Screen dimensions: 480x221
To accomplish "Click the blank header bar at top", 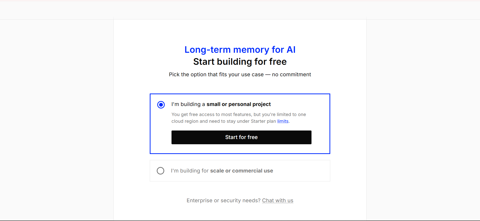I will (240, 10).
